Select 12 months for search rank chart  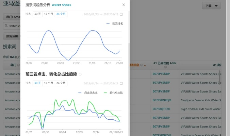[49, 14]
